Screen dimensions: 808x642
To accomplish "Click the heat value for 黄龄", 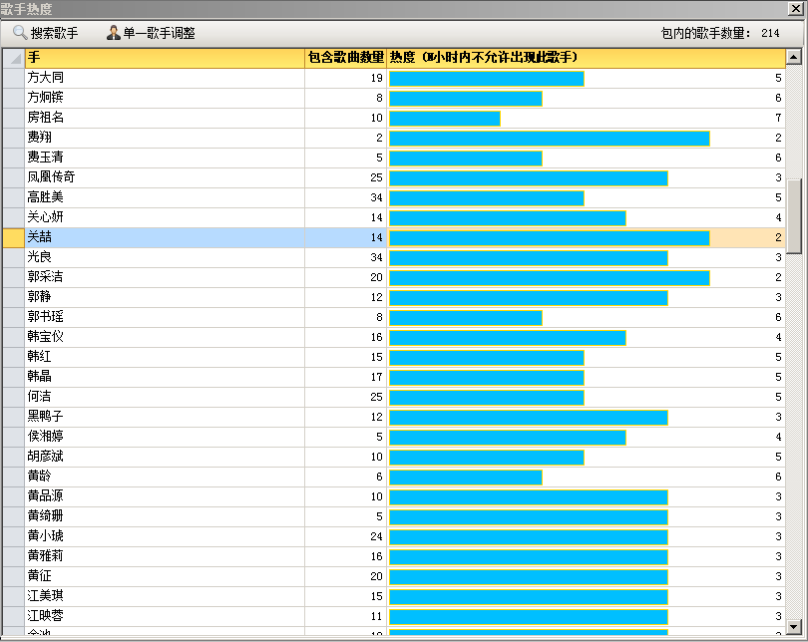I will [777, 477].
